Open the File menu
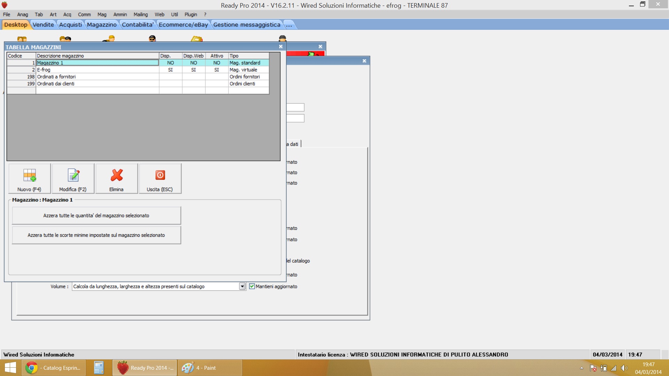Image resolution: width=669 pixels, height=376 pixels. pyautogui.click(x=7, y=14)
